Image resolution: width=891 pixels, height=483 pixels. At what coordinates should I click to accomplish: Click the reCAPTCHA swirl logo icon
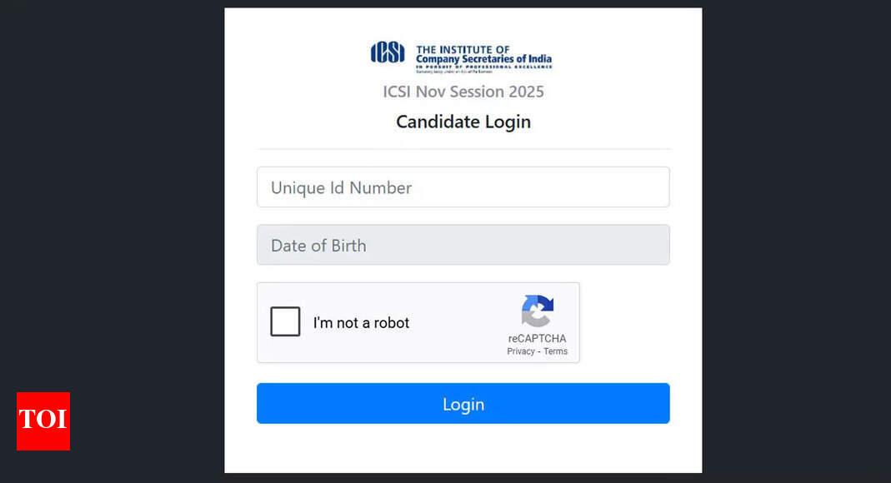point(538,311)
